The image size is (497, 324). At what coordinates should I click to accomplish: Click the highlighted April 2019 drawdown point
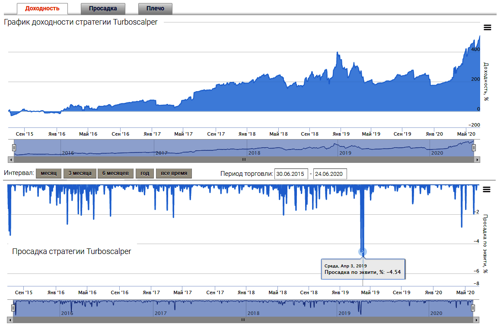point(363,252)
